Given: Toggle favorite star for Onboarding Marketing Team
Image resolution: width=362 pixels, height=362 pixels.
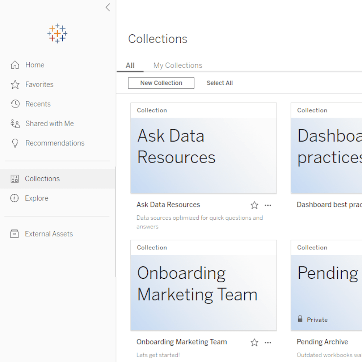Looking at the screenshot, I should click(254, 343).
